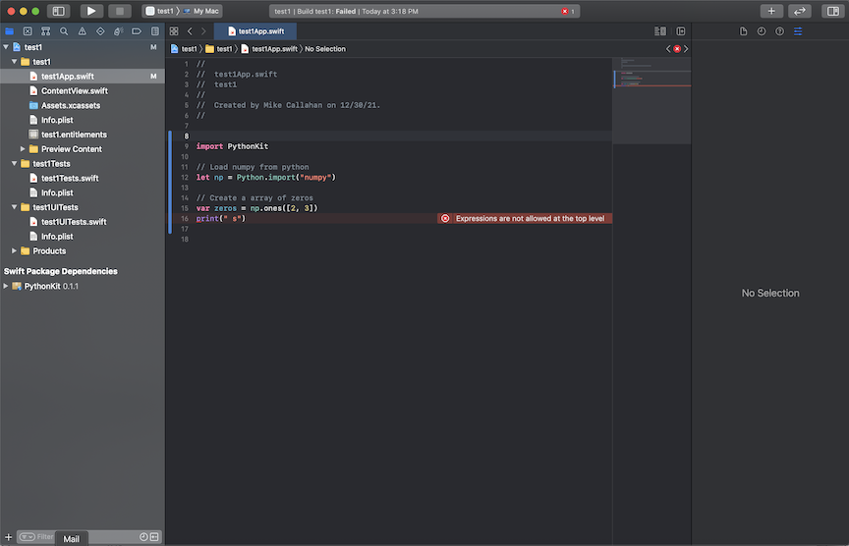
Task: Run the project with the Play button
Action: pyautogui.click(x=90, y=11)
